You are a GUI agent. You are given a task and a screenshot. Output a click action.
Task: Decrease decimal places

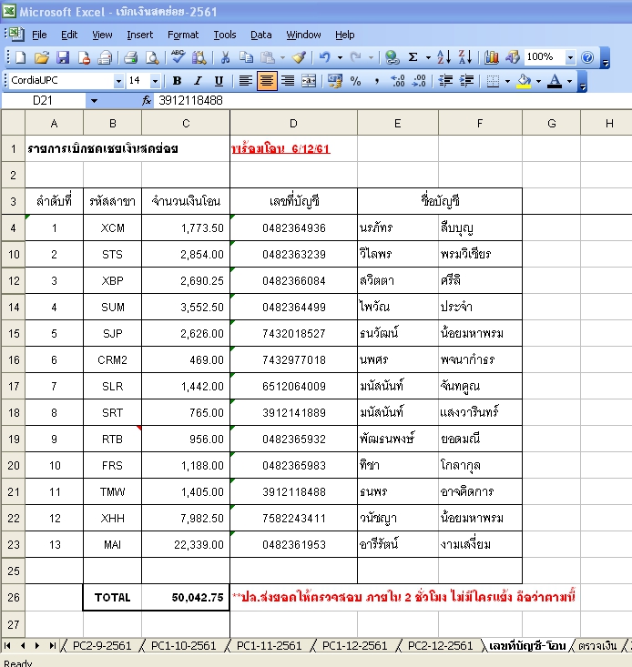tap(419, 81)
